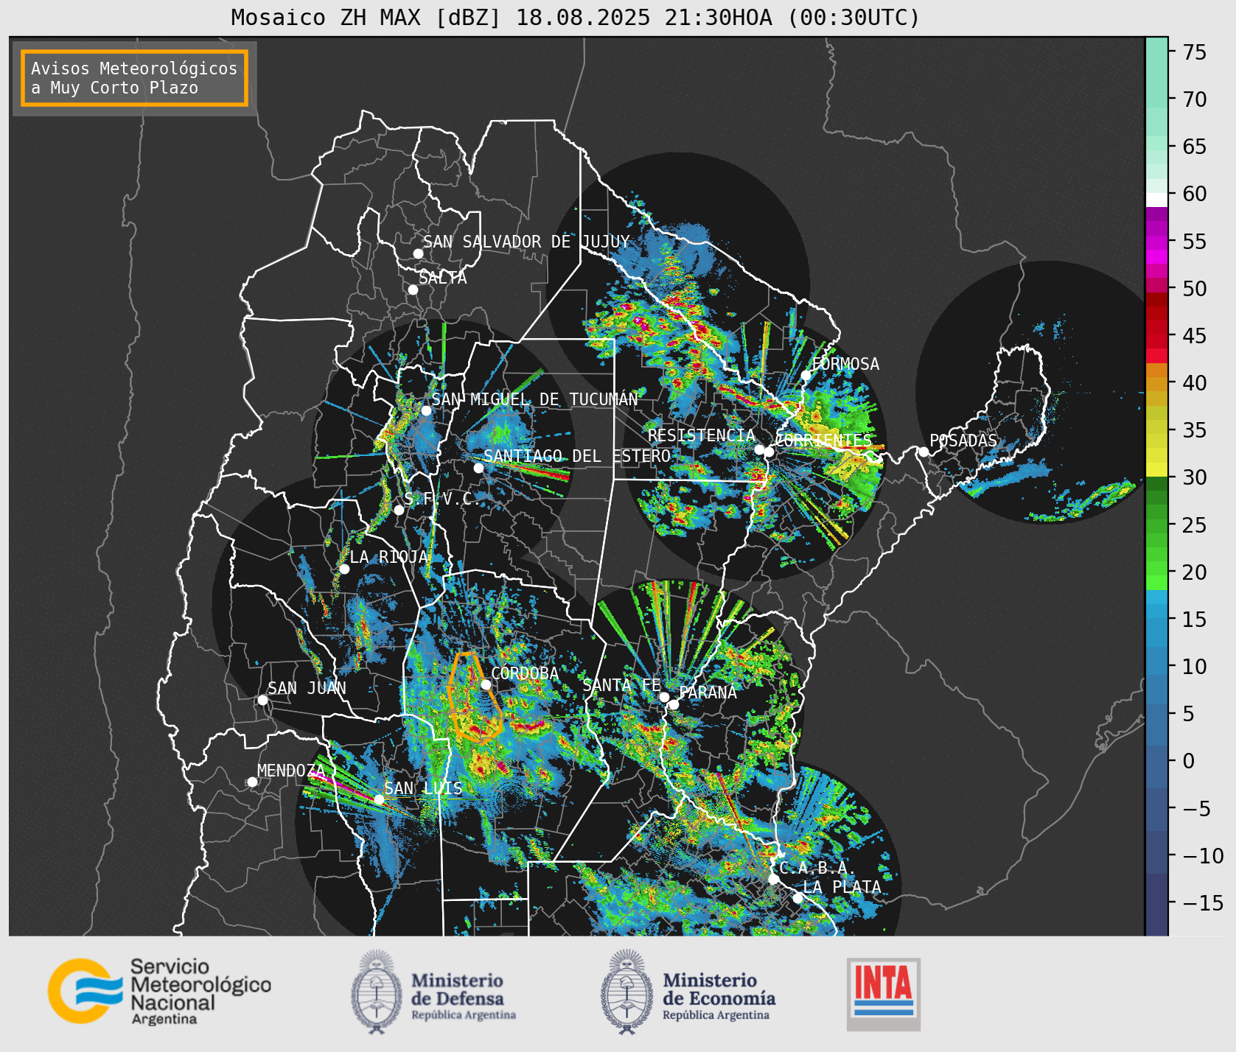Click the 0 value on the dBZ scale

1189,761
